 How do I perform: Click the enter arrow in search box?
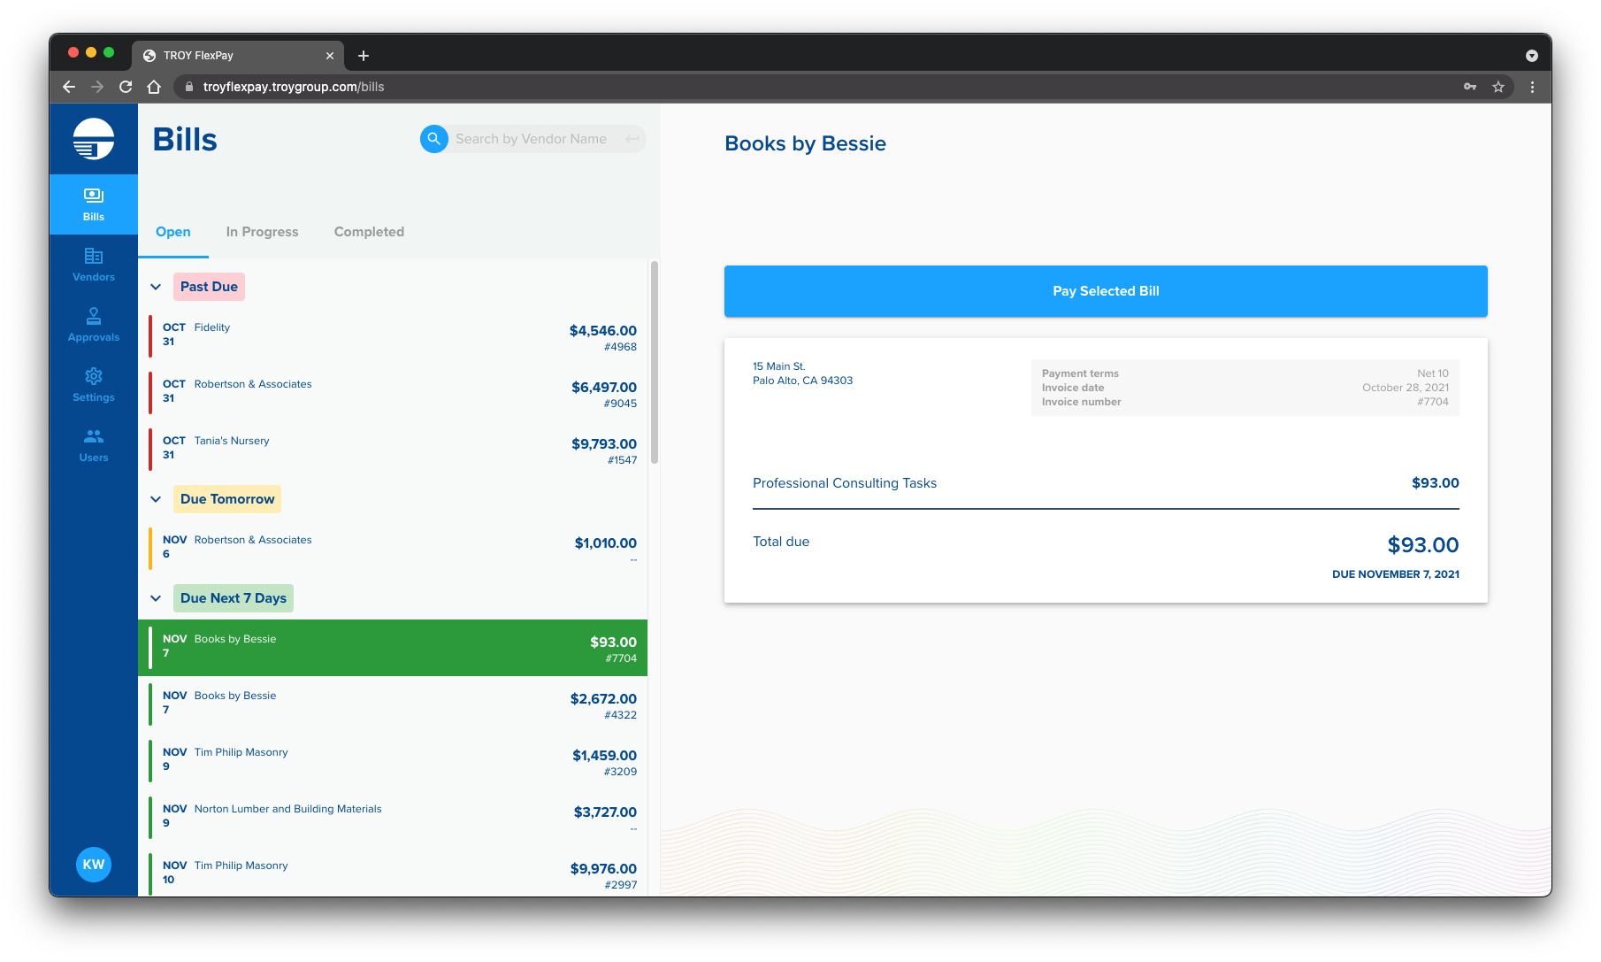[632, 139]
